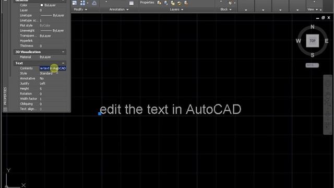Click the offset tool icon in Modify panel

(x=94, y=3)
